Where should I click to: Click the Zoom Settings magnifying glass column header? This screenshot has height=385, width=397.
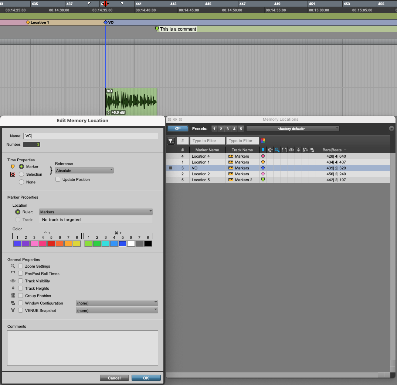pos(278,150)
